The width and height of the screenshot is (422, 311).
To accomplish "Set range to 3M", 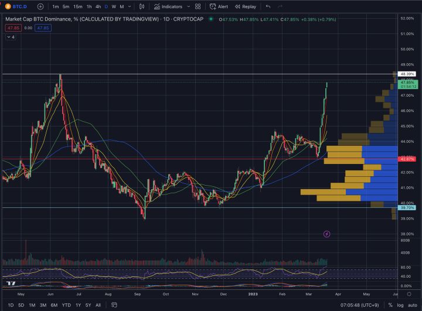I will click(x=43, y=305).
